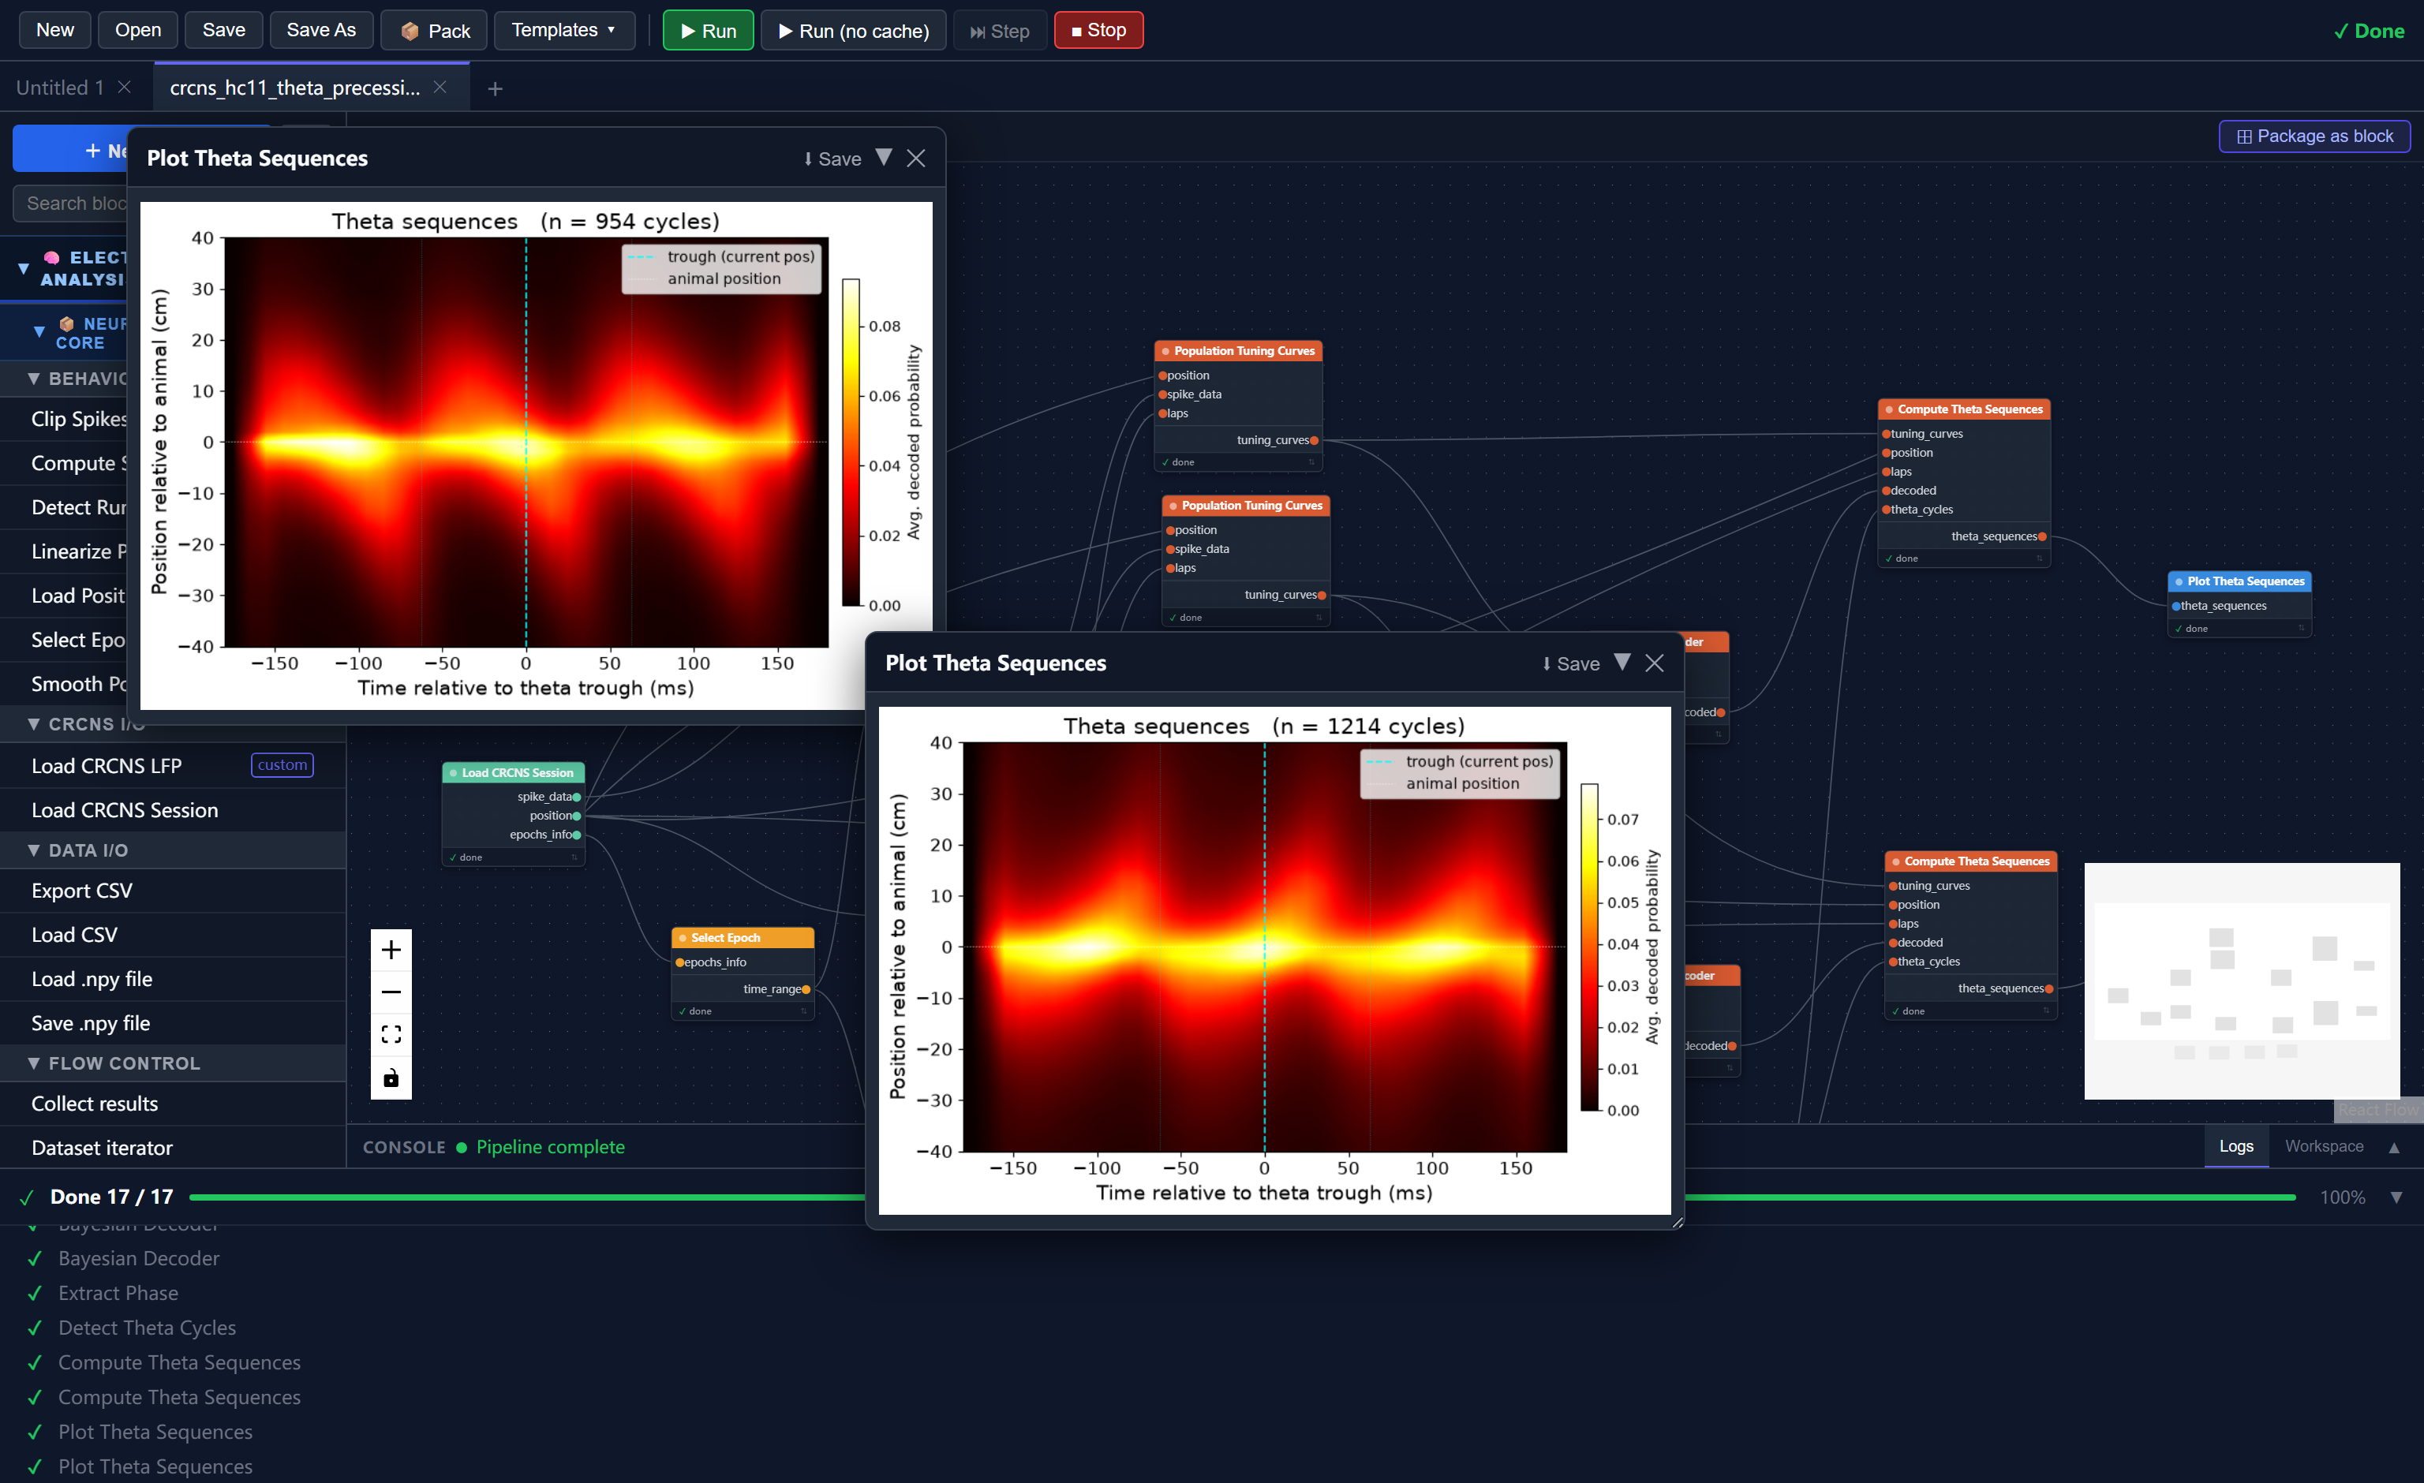Viewport: 2424px width, 1483px height.
Task: Collapse the progress panel with down arrow
Action: click(x=2396, y=1197)
